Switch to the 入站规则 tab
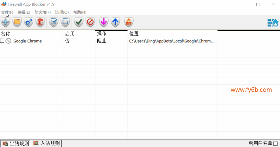280x147 pixels. tap(46, 143)
